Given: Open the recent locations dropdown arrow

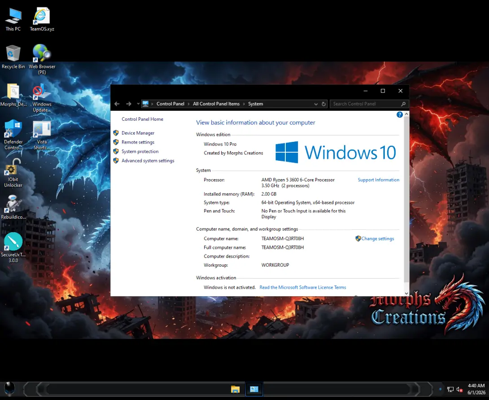Looking at the screenshot, I should click(x=138, y=104).
